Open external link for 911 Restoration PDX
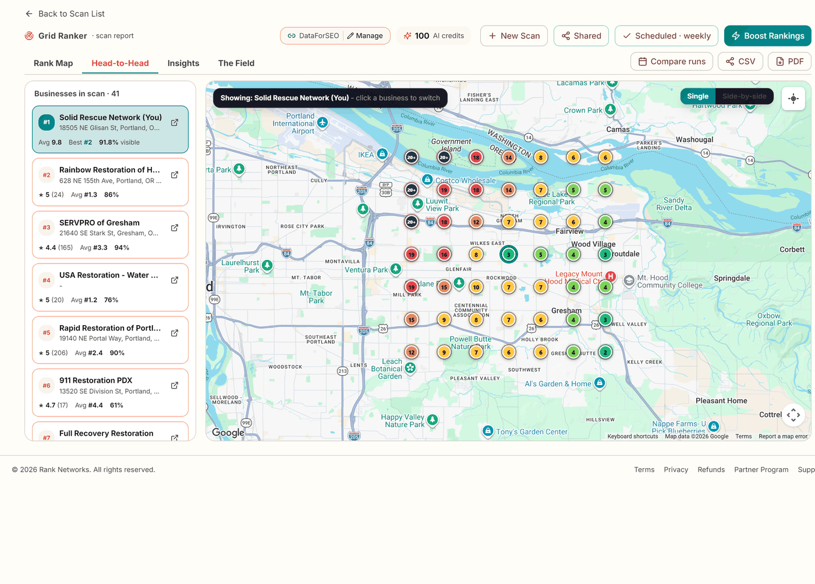Image resolution: width=815 pixels, height=584 pixels. click(175, 386)
